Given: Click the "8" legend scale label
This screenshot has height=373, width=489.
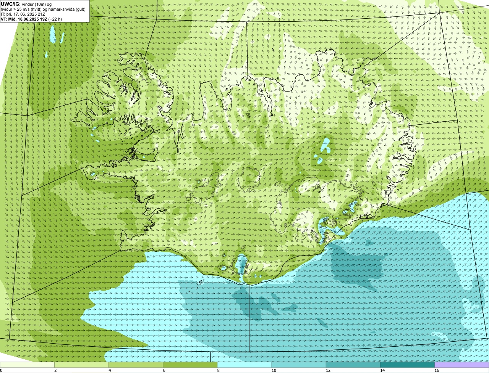Looking at the screenshot, I should point(218,370).
